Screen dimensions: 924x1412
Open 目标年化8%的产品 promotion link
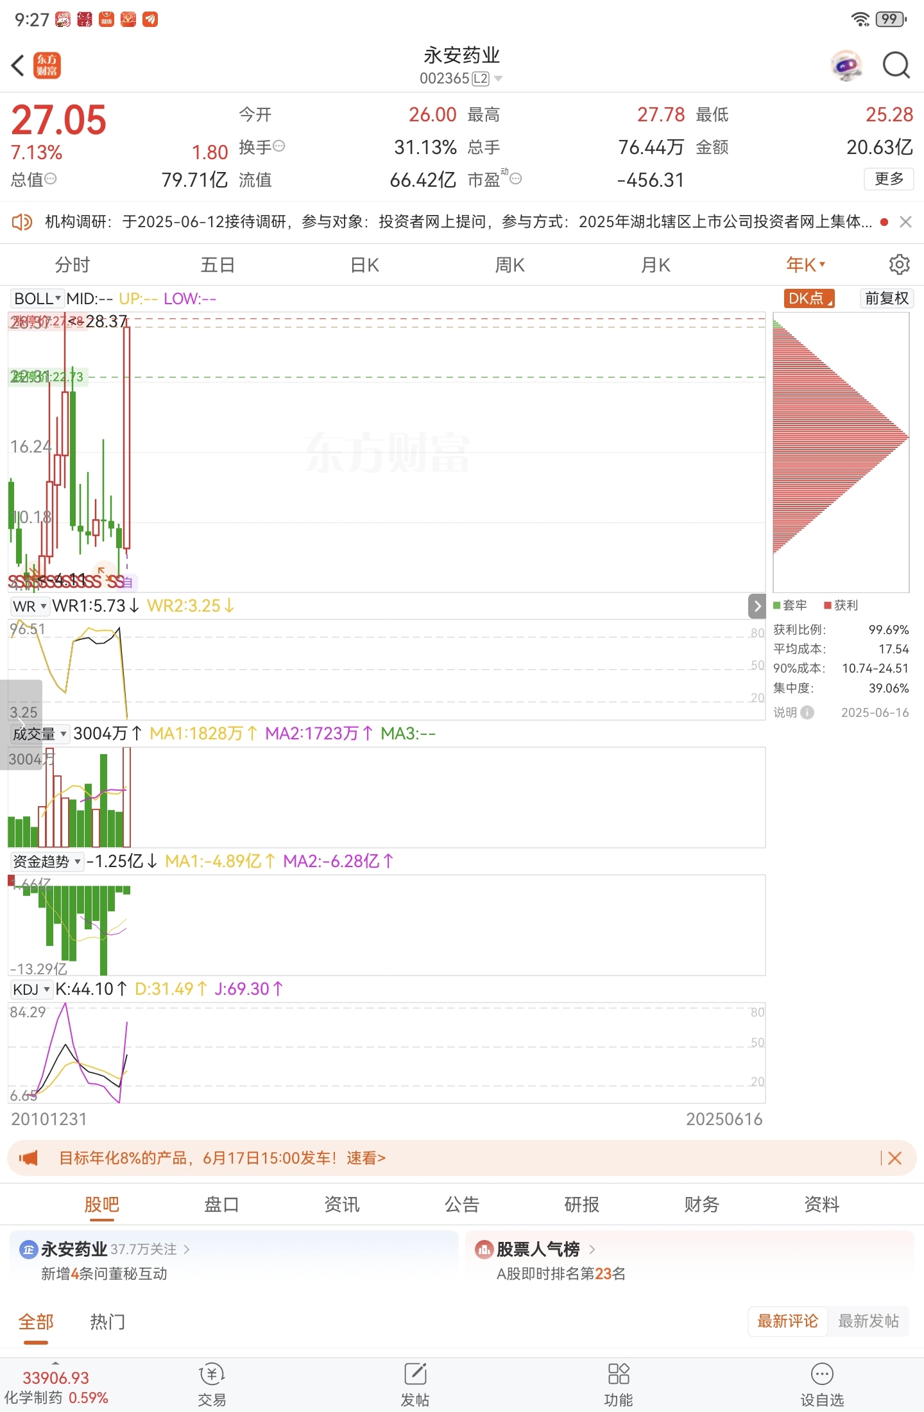[x=222, y=1158]
